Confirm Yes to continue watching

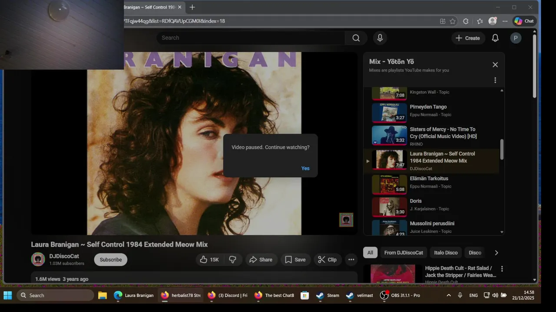pyautogui.click(x=305, y=169)
